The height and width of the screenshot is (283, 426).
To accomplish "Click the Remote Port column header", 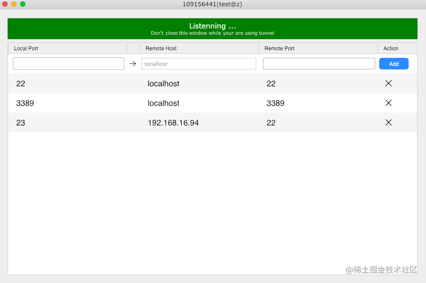I will 318,49.
